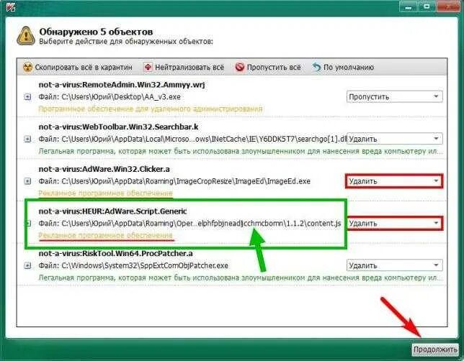This screenshot has height=361, width=464.
Task: Click file path ending AA_v3.exe
Action: pyautogui.click(x=110, y=97)
